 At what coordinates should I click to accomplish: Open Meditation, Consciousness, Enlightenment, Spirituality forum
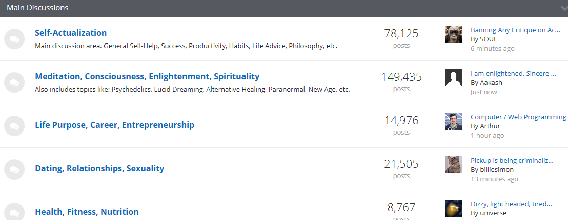pos(147,76)
